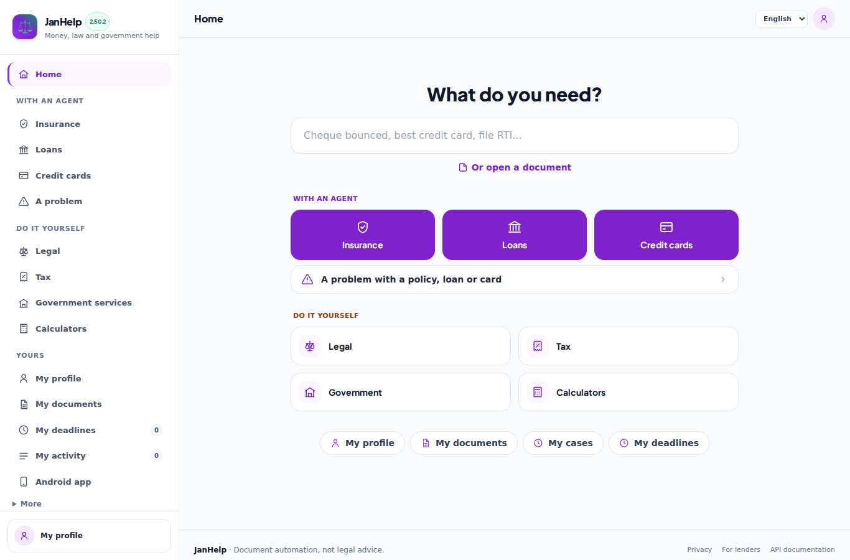Go to Home in the sidebar
Screen dimensions: 850x560
tap(89, 74)
